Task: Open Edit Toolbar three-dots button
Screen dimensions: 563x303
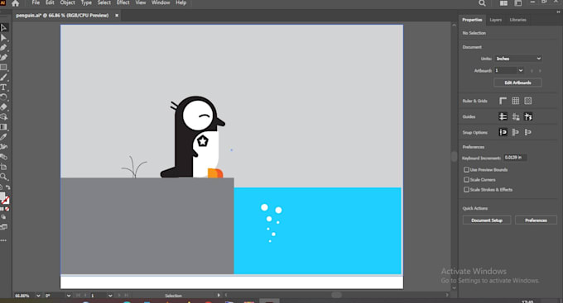Action: [x=3, y=240]
